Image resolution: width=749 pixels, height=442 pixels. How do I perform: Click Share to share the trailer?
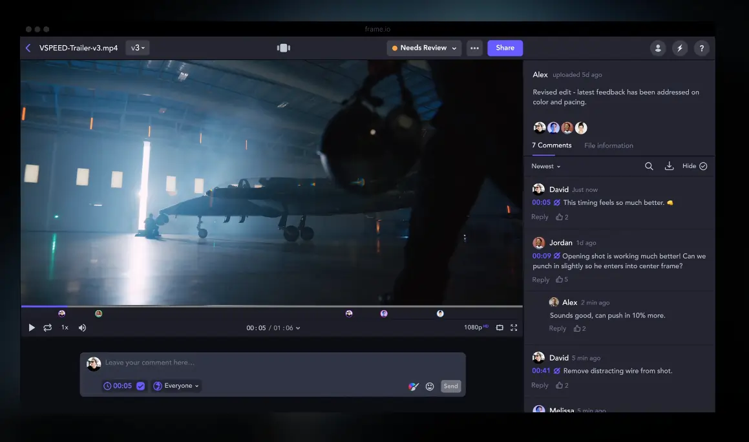pos(505,48)
